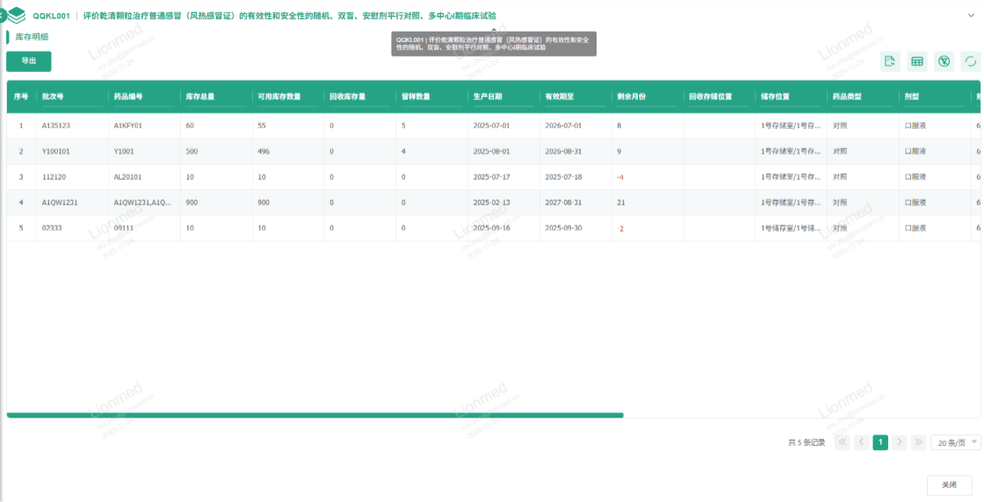Refresh the inventory table with reload icon

click(970, 61)
